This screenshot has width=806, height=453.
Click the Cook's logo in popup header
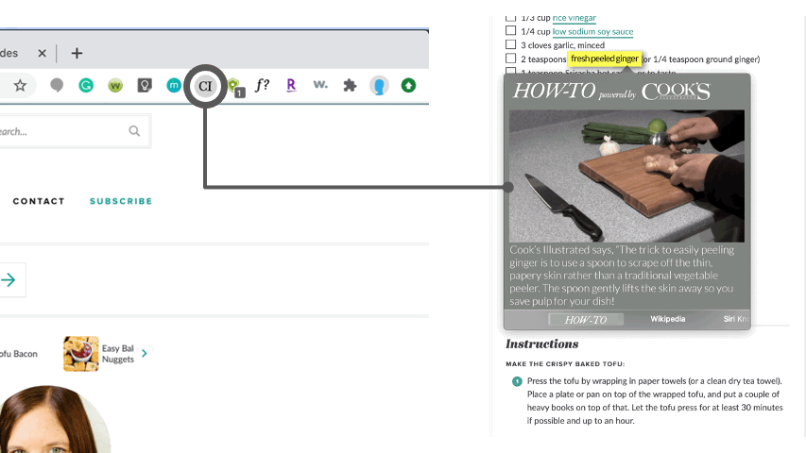tap(676, 91)
